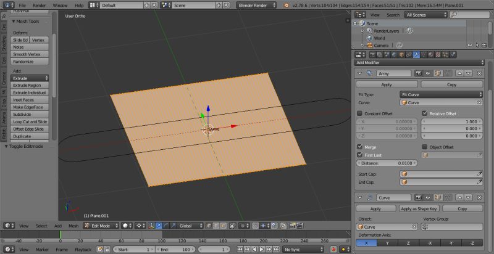Open the No Sync playback dropdown
The height and width of the screenshot is (254, 494).
coord(304,249)
